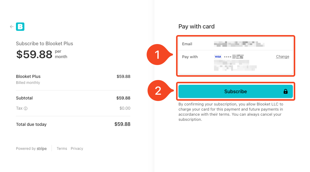Click the back arrow icon
This screenshot has width=310, height=172.
click(x=12, y=27)
